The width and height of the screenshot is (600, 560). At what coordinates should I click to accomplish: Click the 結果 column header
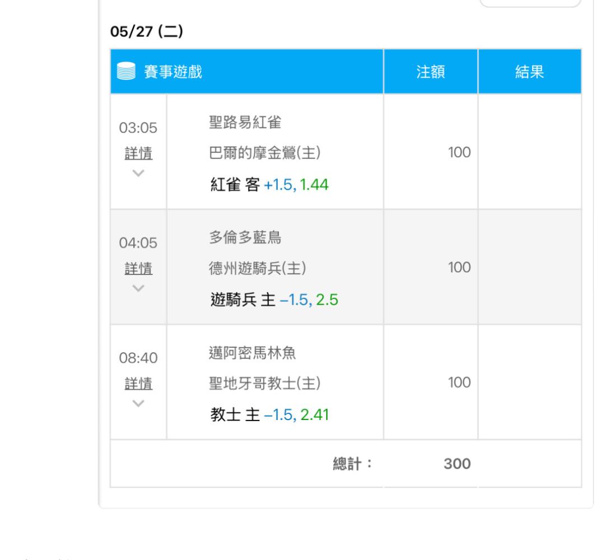529,72
